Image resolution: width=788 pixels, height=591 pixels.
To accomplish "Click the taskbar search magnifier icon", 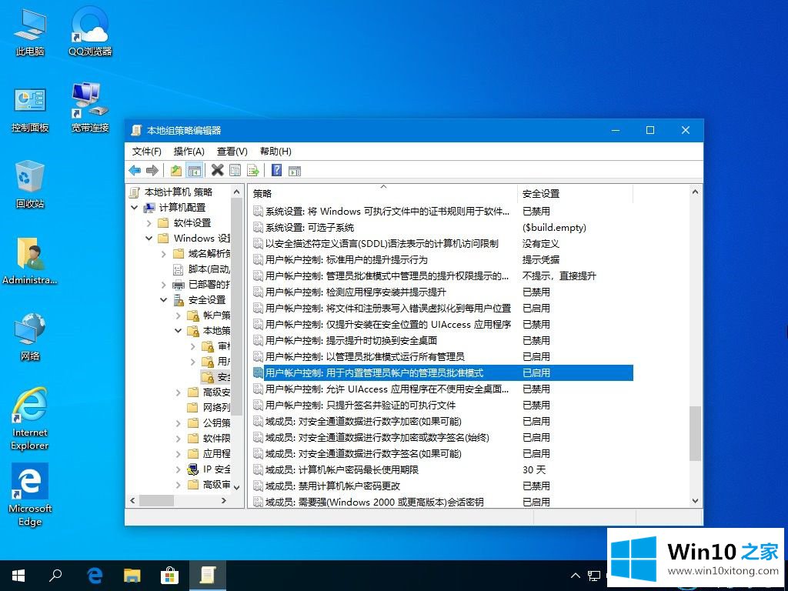I will [x=55, y=576].
